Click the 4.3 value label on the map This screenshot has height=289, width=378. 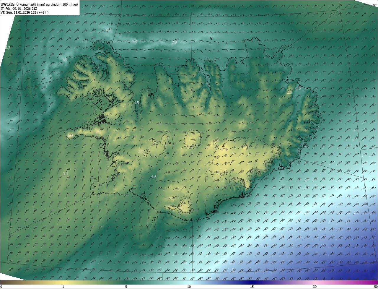pos(7,48)
